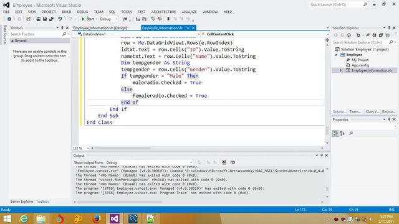Screen dimensions: 399x224
Task: Open File Explorer from the taskbar
Action: pyautogui.click(x=41, y=218)
